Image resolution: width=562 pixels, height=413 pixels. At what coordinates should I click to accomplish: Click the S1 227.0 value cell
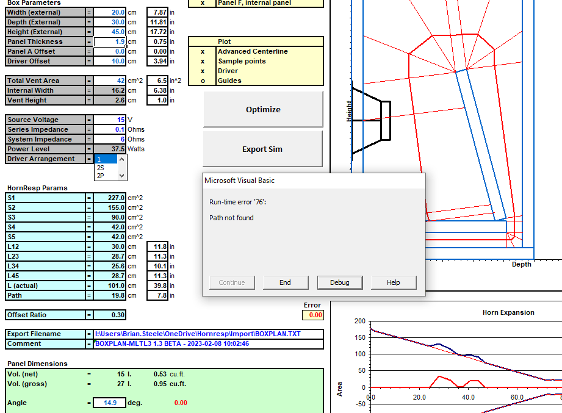click(110, 198)
